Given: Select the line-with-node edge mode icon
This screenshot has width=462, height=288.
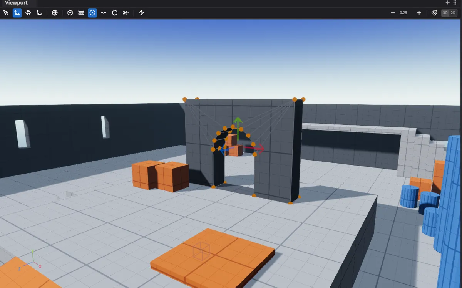Looking at the screenshot, I should coord(104,13).
